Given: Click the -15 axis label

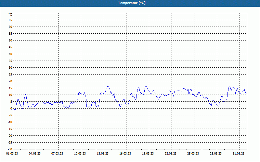Looking at the screenshot, I should [10, 129].
